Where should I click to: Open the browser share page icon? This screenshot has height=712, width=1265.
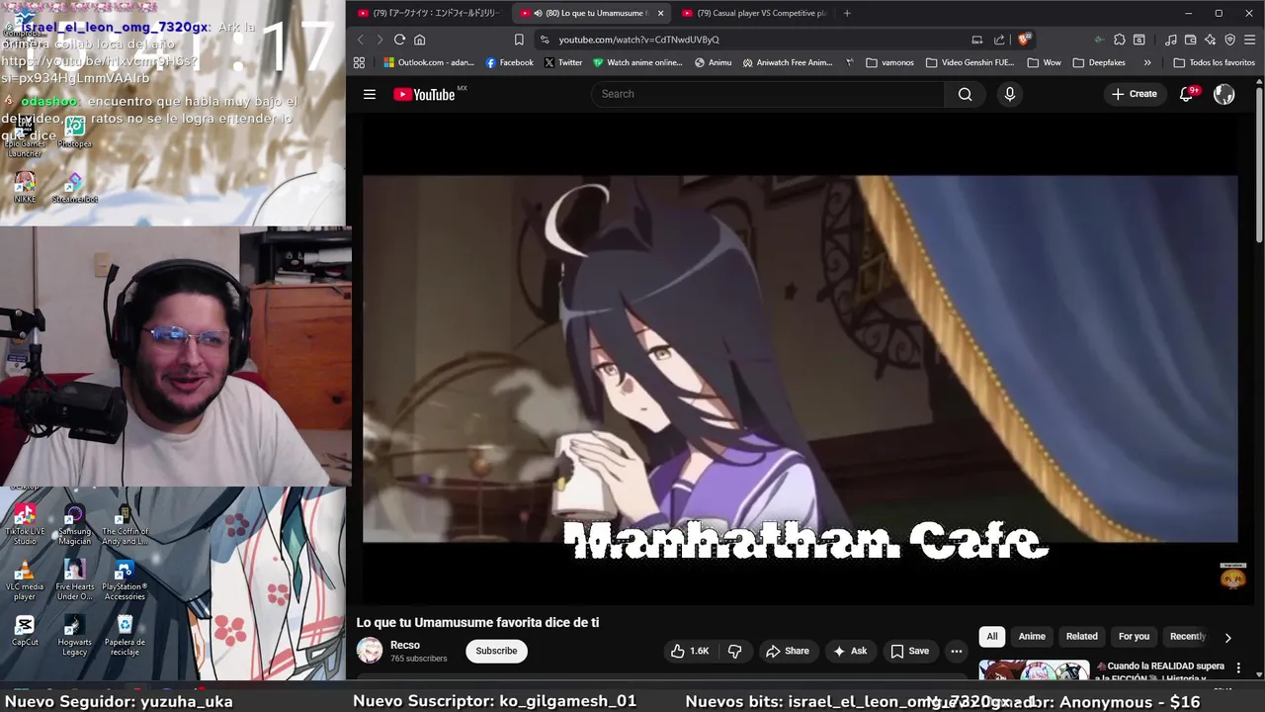(x=999, y=40)
